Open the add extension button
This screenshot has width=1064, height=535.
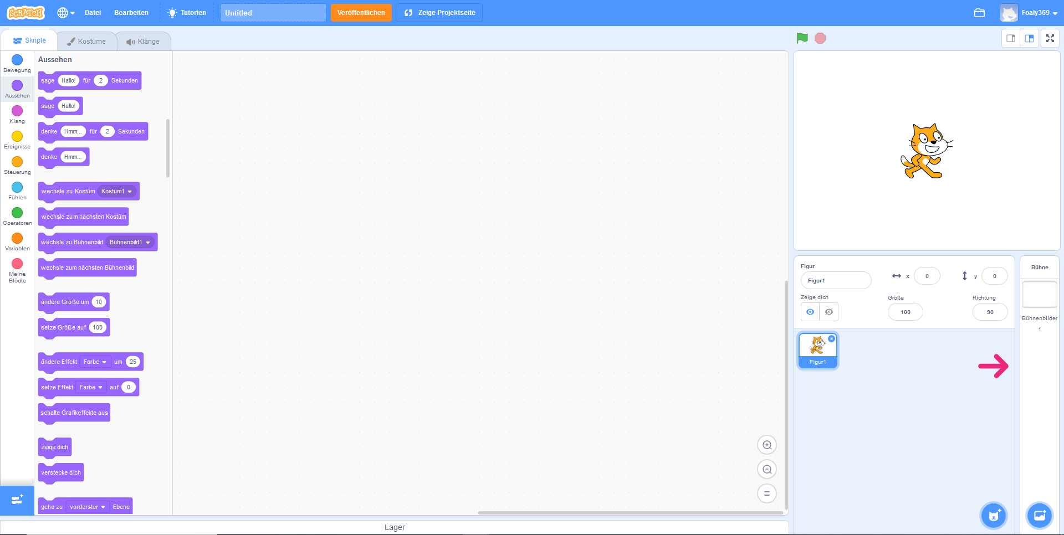click(x=17, y=500)
